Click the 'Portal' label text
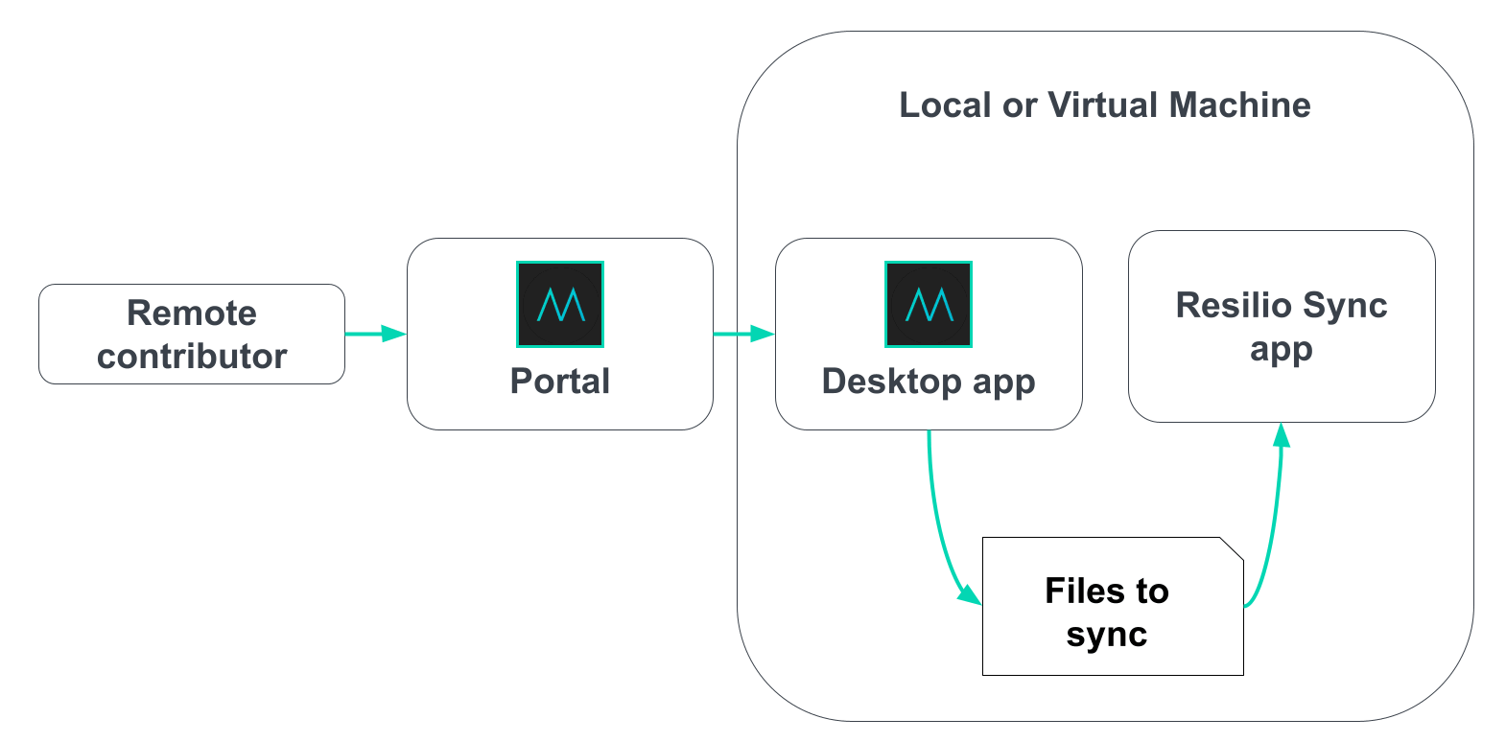 pos(560,381)
